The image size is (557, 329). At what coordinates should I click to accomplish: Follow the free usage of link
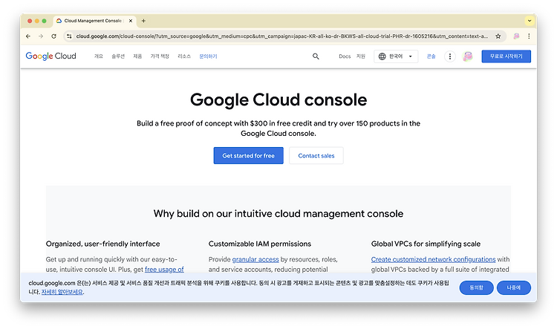pos(164,270)
